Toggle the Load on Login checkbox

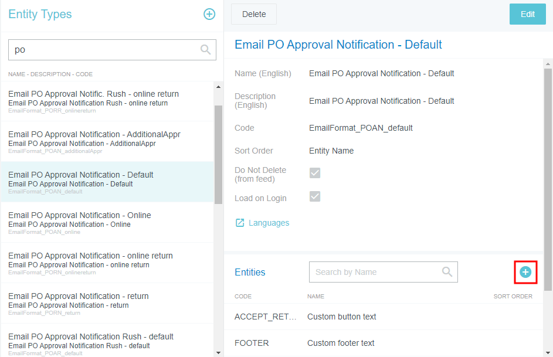[315, 196]
